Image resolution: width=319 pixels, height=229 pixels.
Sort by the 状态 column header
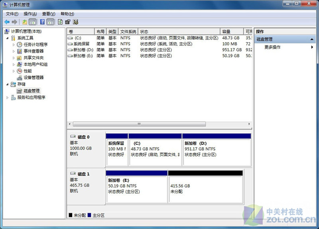click(x=179, y=32)
